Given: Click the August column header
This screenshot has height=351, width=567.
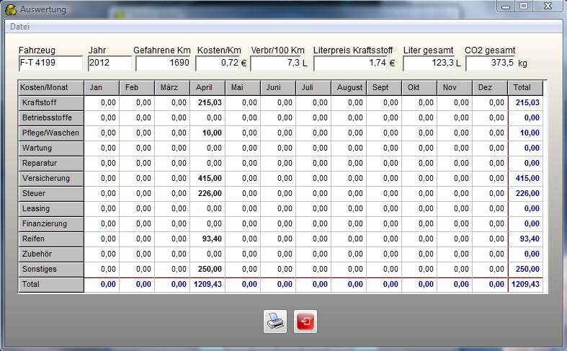Looking at the screenshot, I should coord(349,88).
